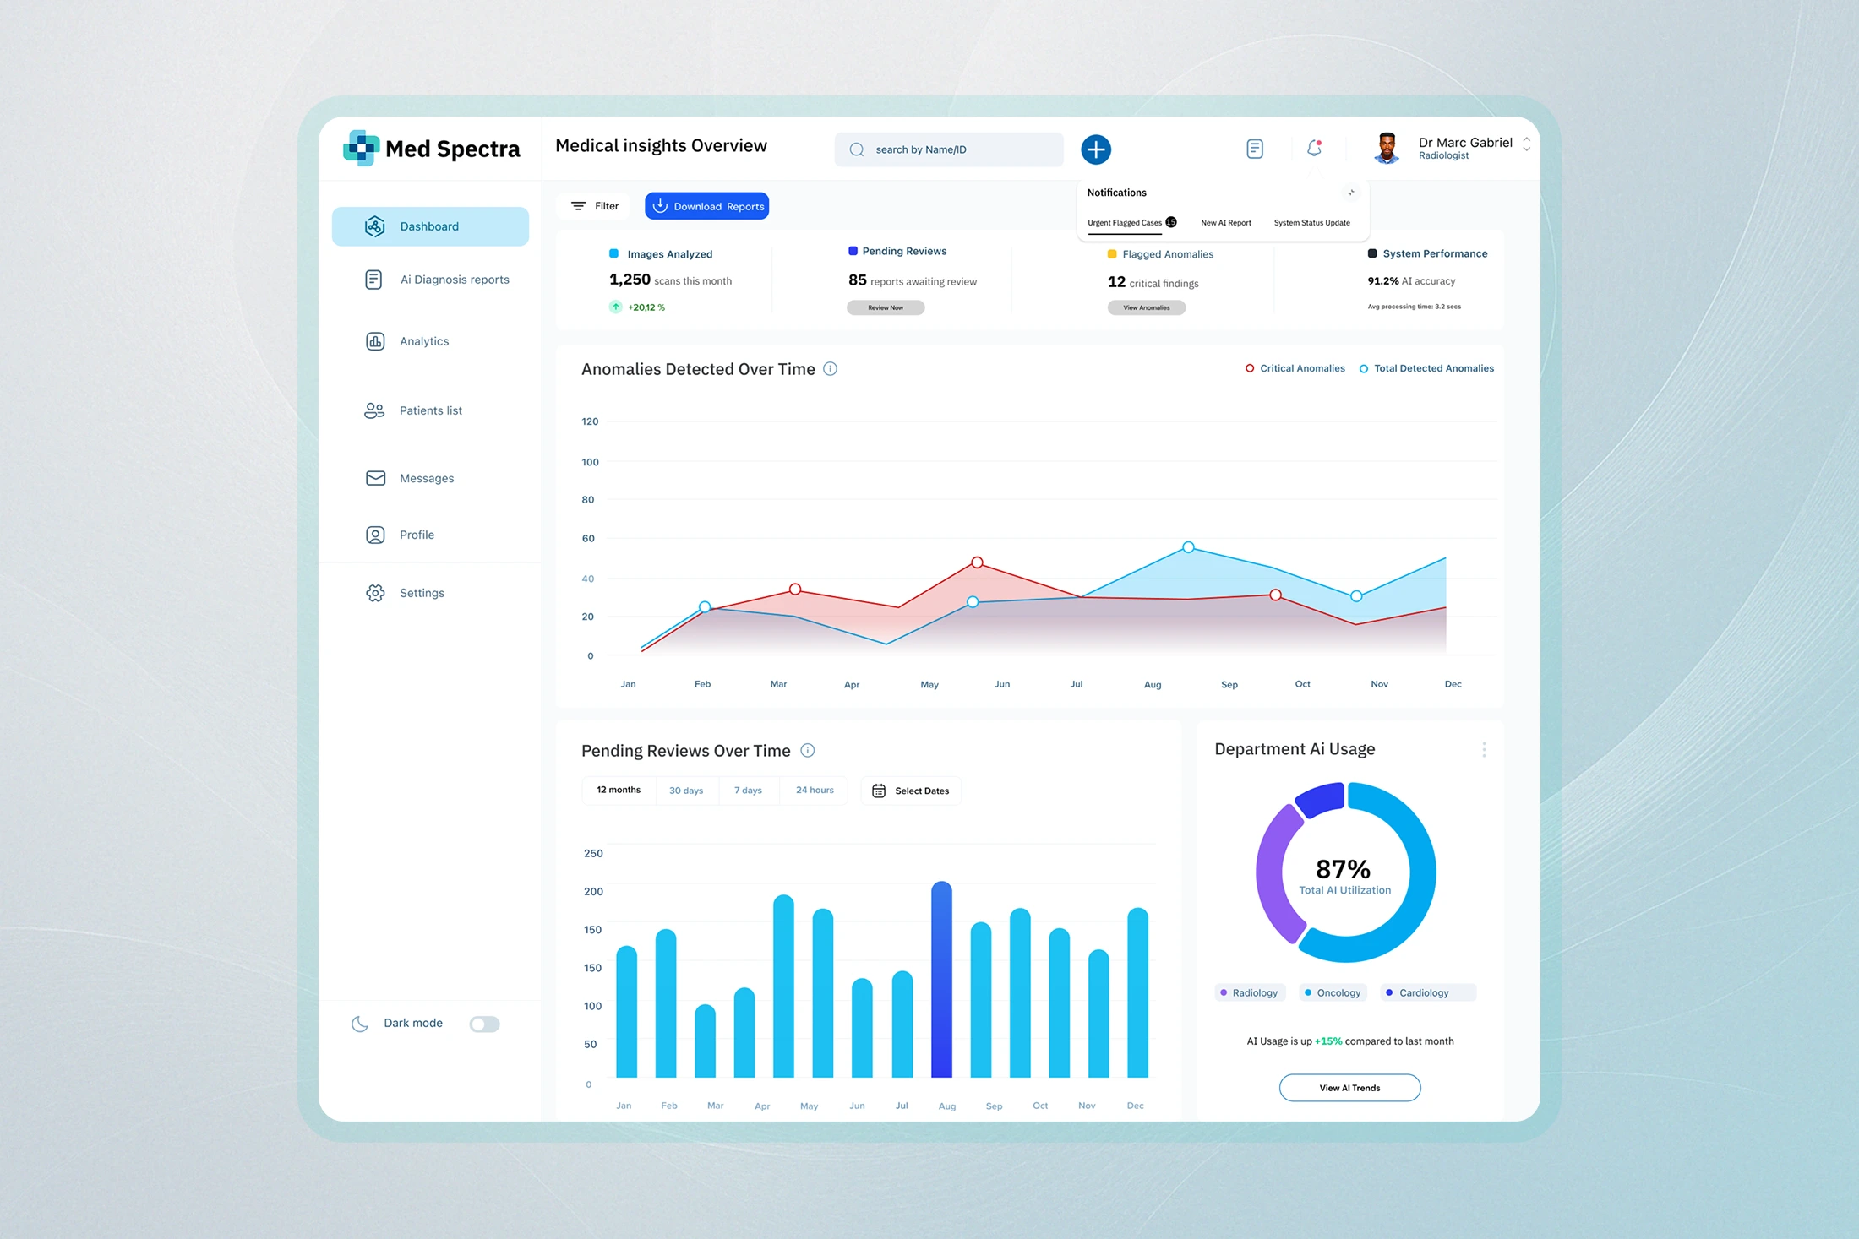The height and width of the screenshot is (1239, 1859).
Task: Select the New AI Report tab
Action: click(x=1226, y=223)
